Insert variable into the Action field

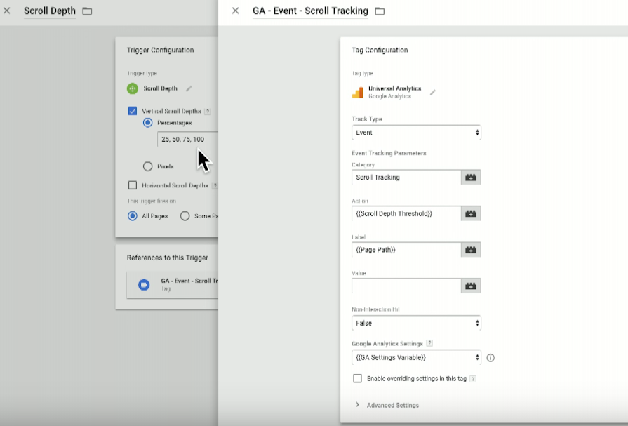tap(471, 213)
